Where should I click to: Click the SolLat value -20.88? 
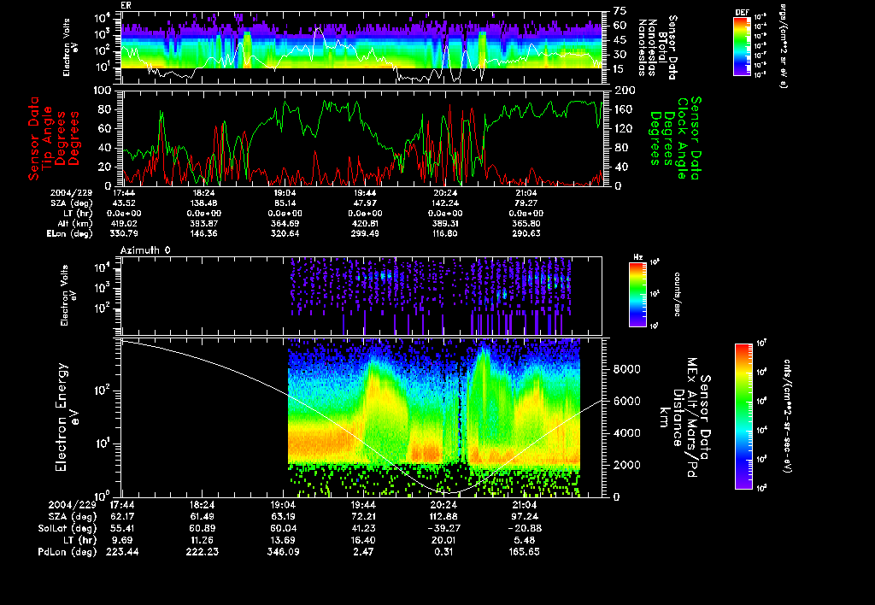coord(524,528)
